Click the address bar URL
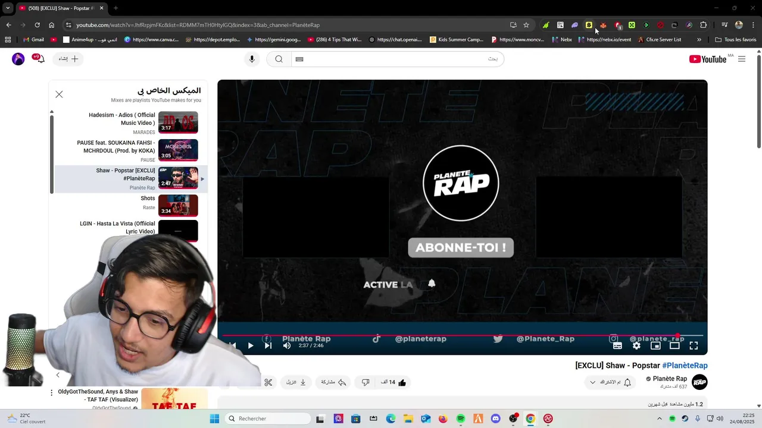 198,25
